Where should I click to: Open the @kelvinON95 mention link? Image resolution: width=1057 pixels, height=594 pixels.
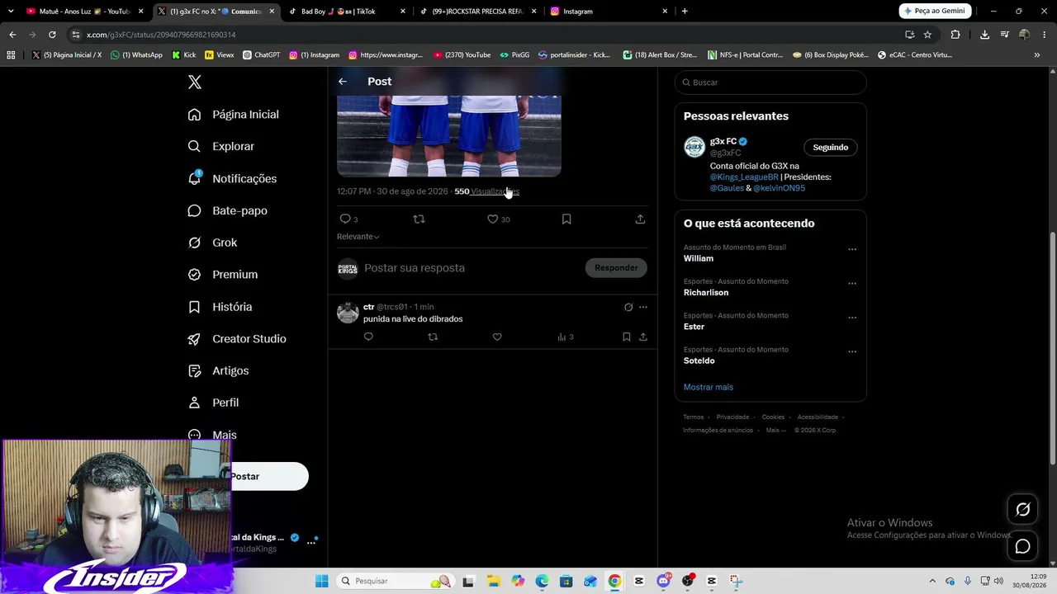tap(779, 188)
